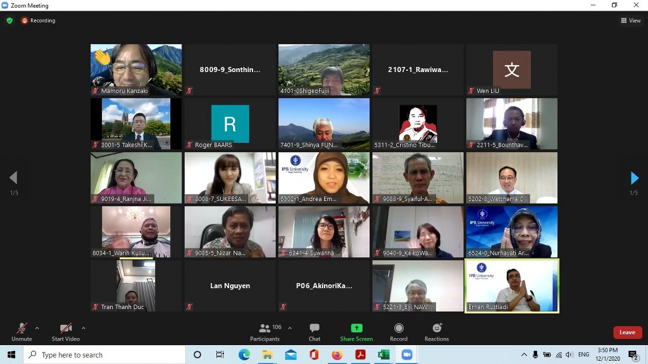Expand video options caret beside Start Video
This screenshot has height=364, width=648.
[84, 328]
